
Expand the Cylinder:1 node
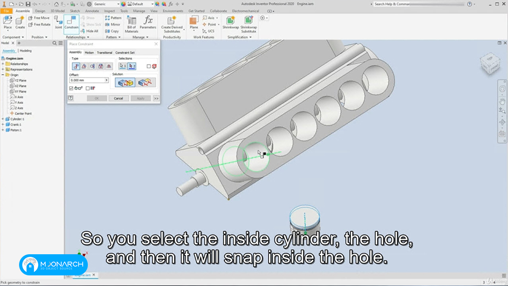[x=3, y=119]
